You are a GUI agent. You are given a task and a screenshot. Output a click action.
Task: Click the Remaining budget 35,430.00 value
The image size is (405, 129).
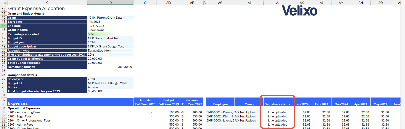[125, 67]
